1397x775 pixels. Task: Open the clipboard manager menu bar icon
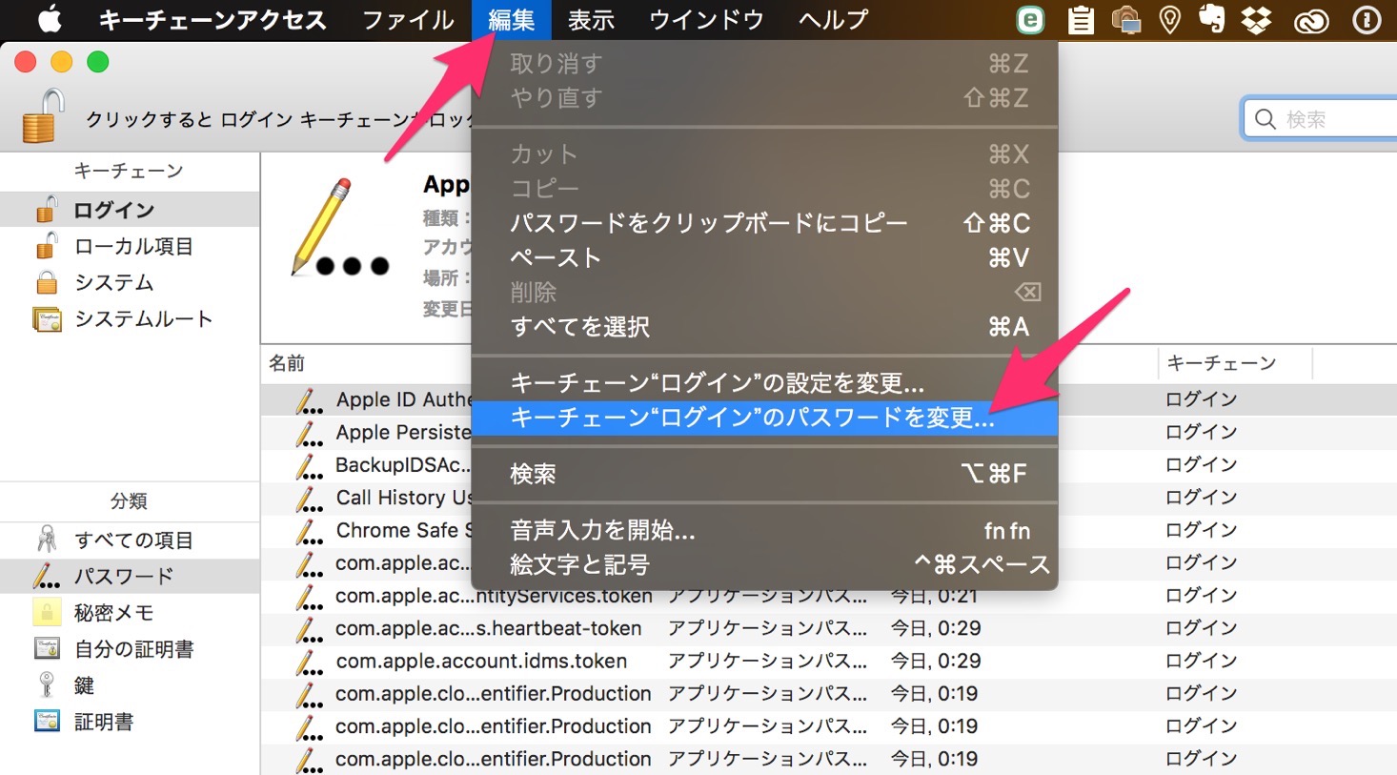pyautogui.click(x=1081, y=19)
